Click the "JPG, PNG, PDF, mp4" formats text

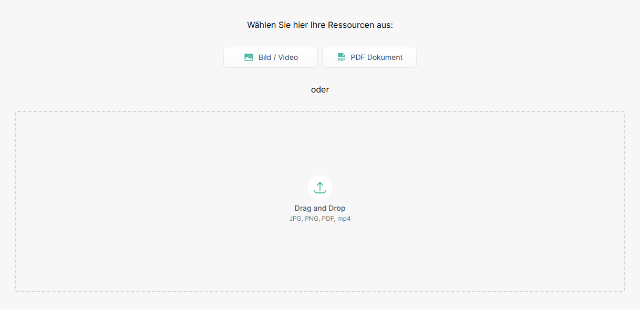(320, 219)
